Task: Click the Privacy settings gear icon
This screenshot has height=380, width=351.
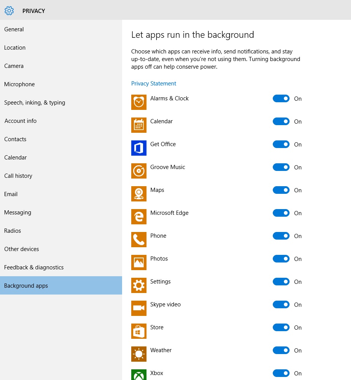Action: coord(9,11)
